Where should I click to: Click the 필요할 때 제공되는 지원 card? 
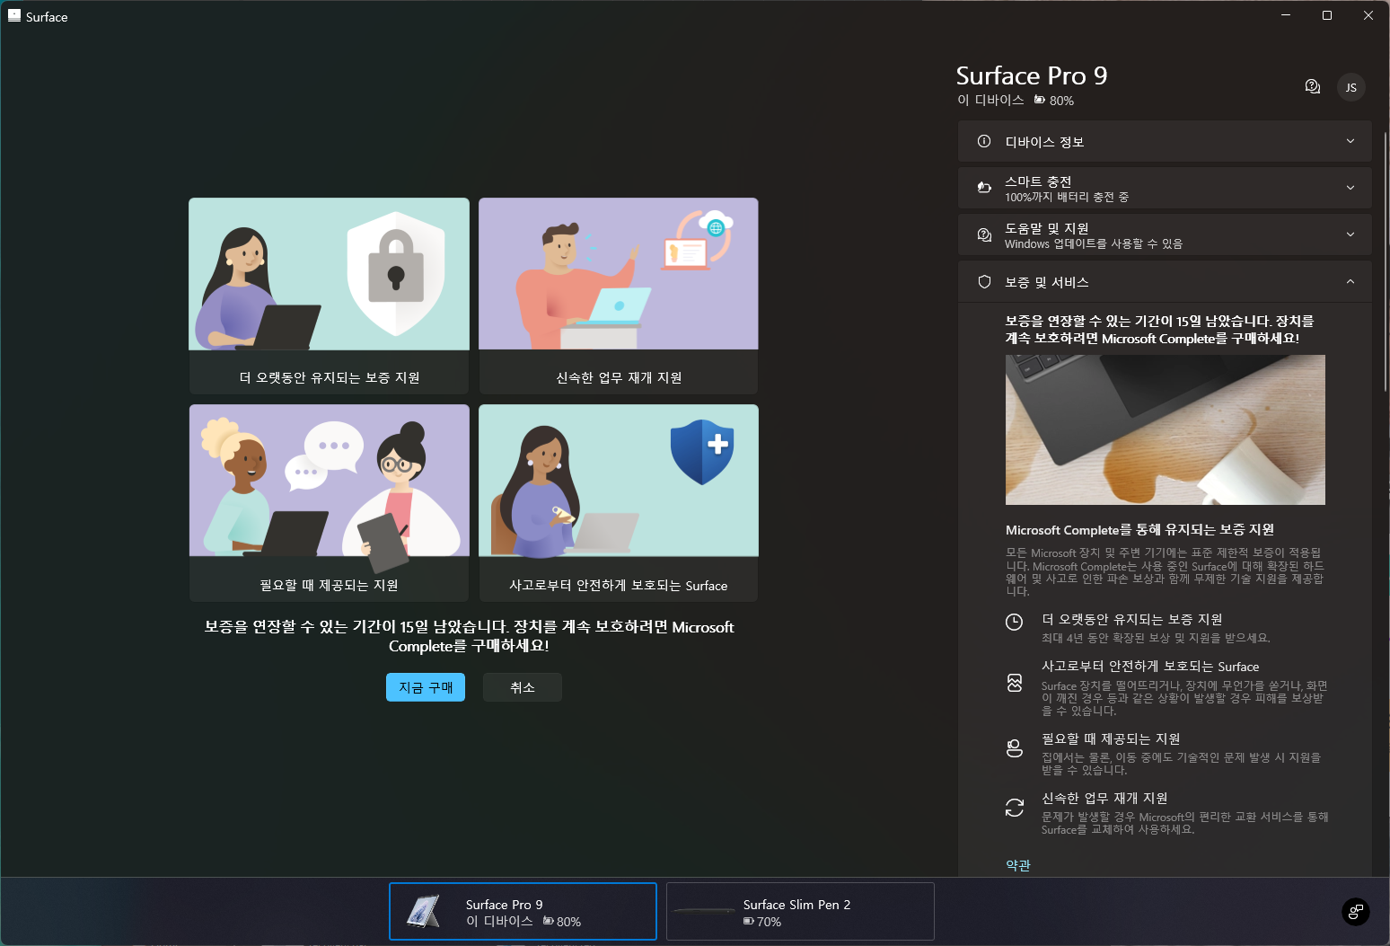pos(329,503)
